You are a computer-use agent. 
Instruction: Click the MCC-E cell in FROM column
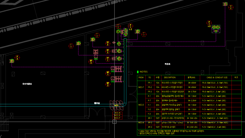point(141,105)
